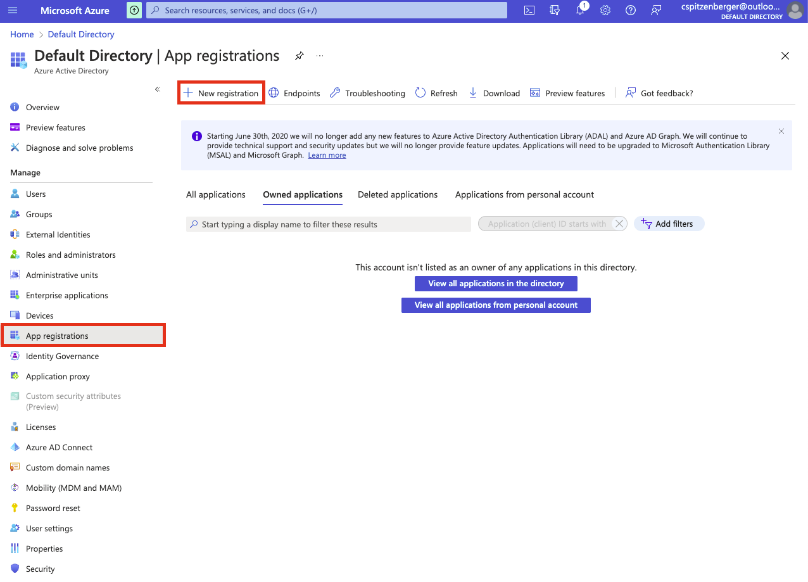Open the Endpoints panel
Screen dimensions: 808x582
click(x=294, y=93)
